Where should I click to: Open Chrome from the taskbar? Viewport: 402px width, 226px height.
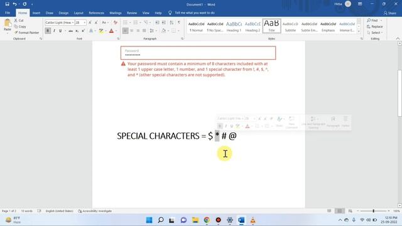point(207,220)
